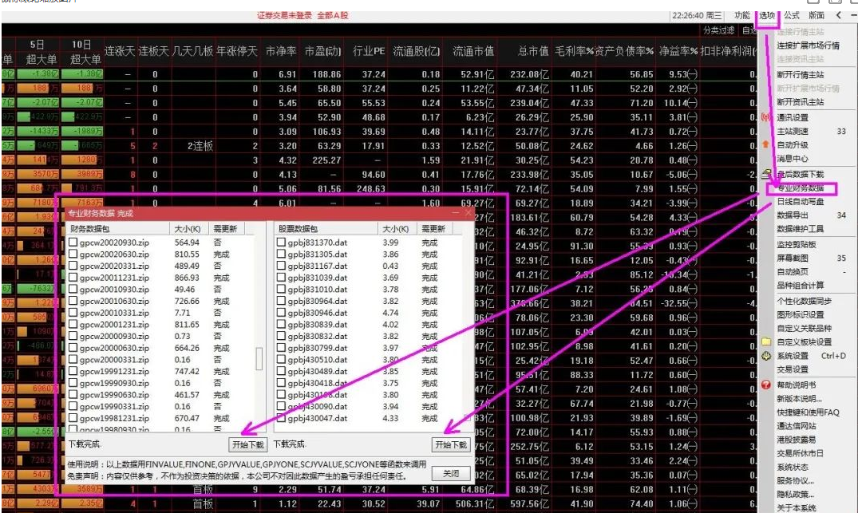Open the 公式 menu
This screenshot has width=858, height=513.
click(791, 15)
